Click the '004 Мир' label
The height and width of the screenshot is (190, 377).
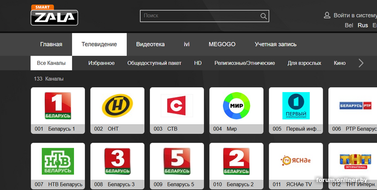coord(225,129)
